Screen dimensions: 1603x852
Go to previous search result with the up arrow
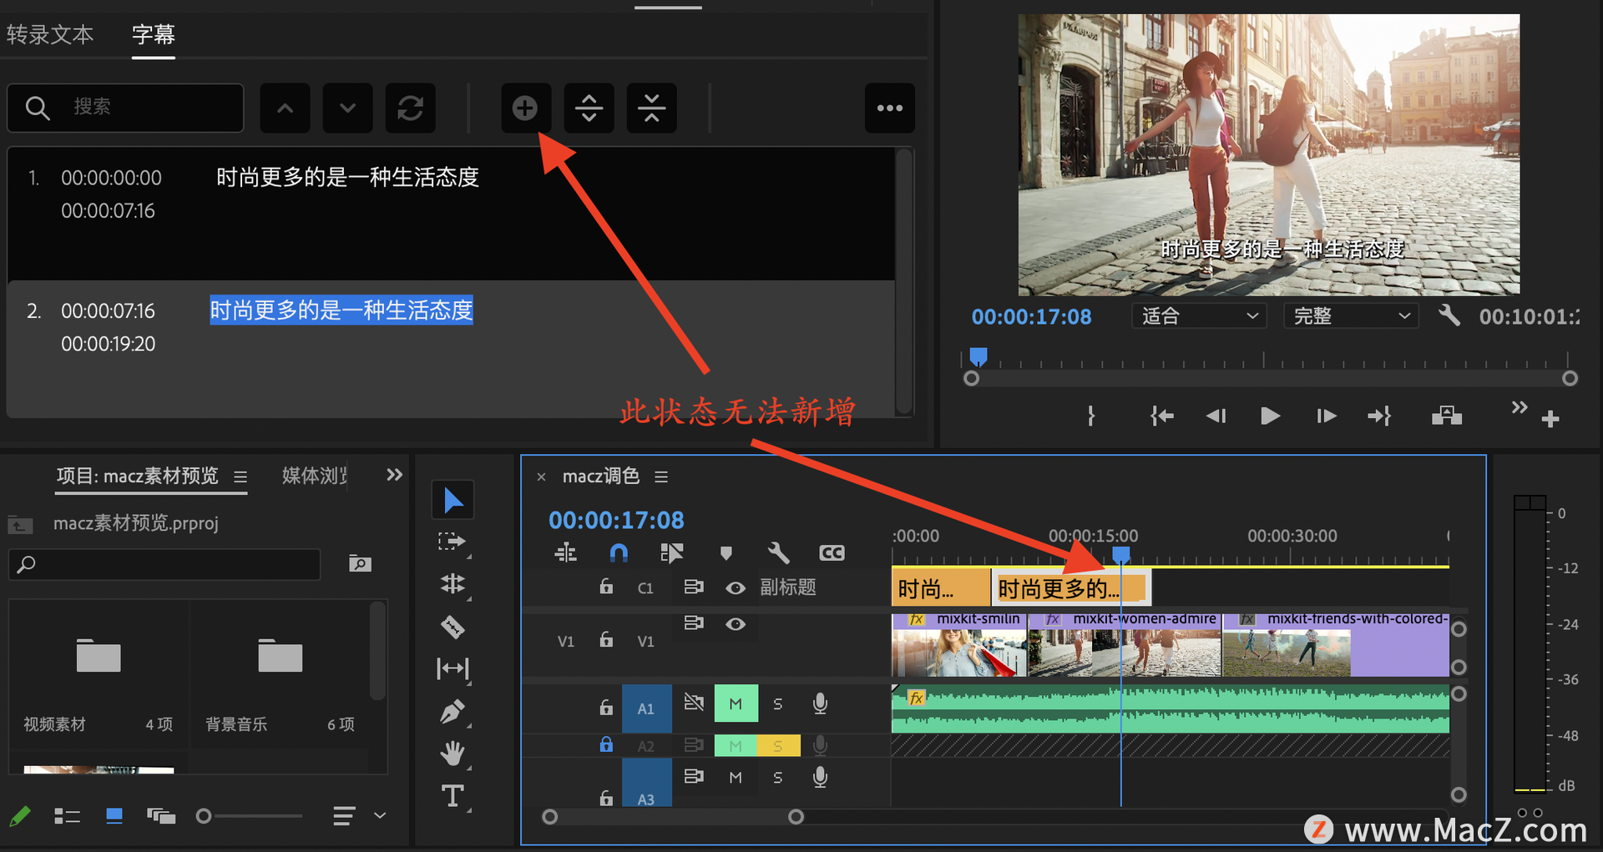click(285, 108)
